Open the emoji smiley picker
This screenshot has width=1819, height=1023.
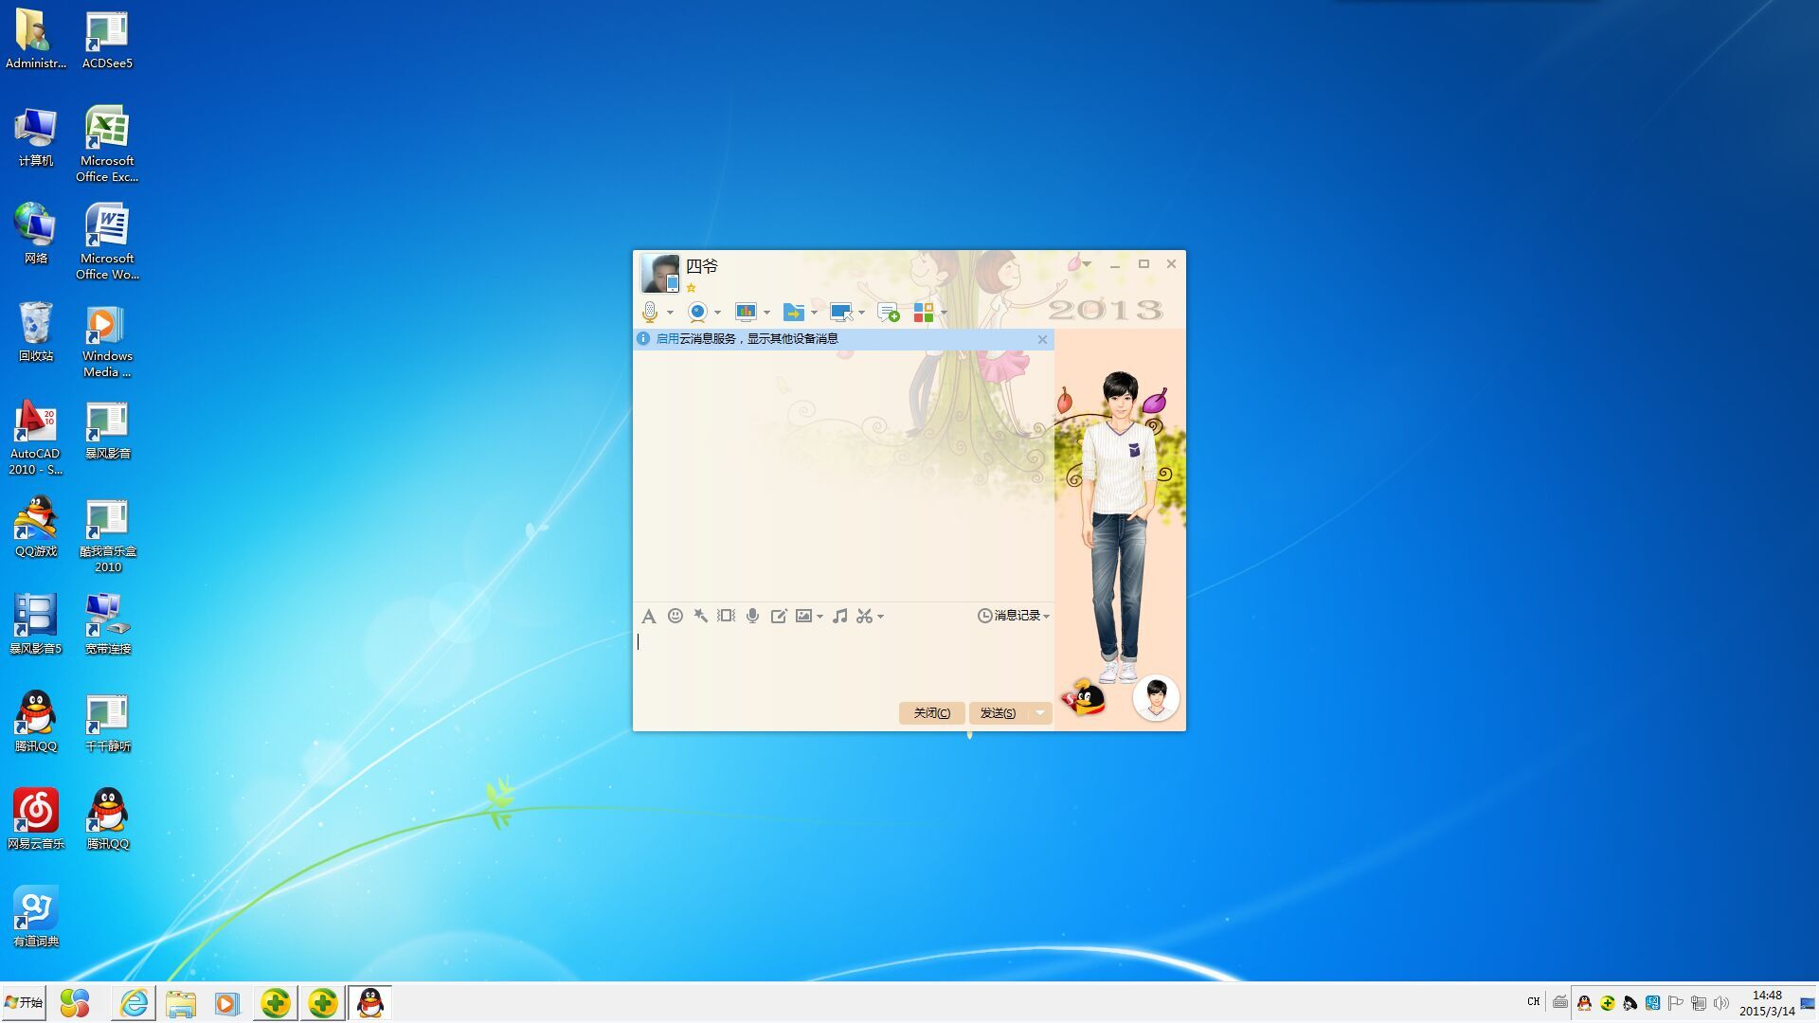tap(675, 616)
